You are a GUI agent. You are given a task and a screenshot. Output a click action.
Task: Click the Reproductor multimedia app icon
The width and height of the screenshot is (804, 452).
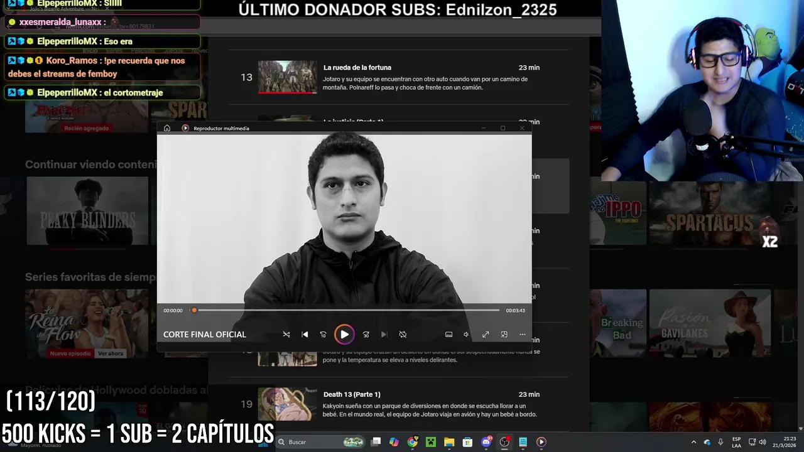point(185,128)
